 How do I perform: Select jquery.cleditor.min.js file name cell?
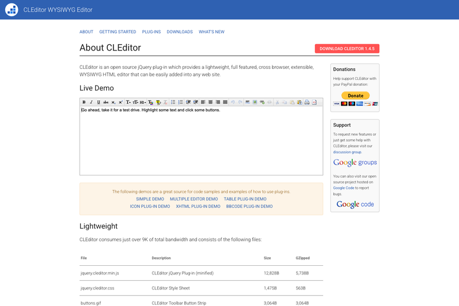[x=100, y=273]
